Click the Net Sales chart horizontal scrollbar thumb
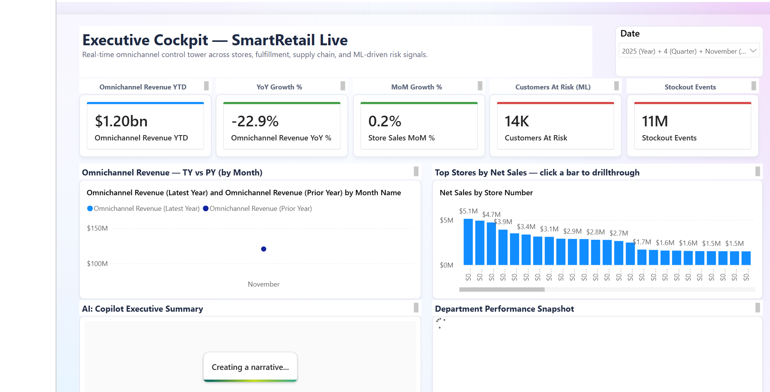The image size is (770, 392). [x=502, y=290]
